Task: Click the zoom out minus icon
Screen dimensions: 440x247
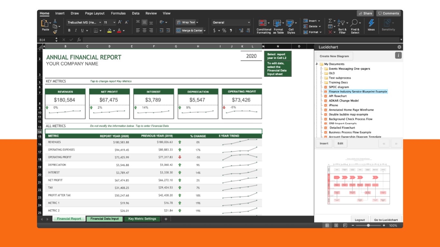Action: 353,225
